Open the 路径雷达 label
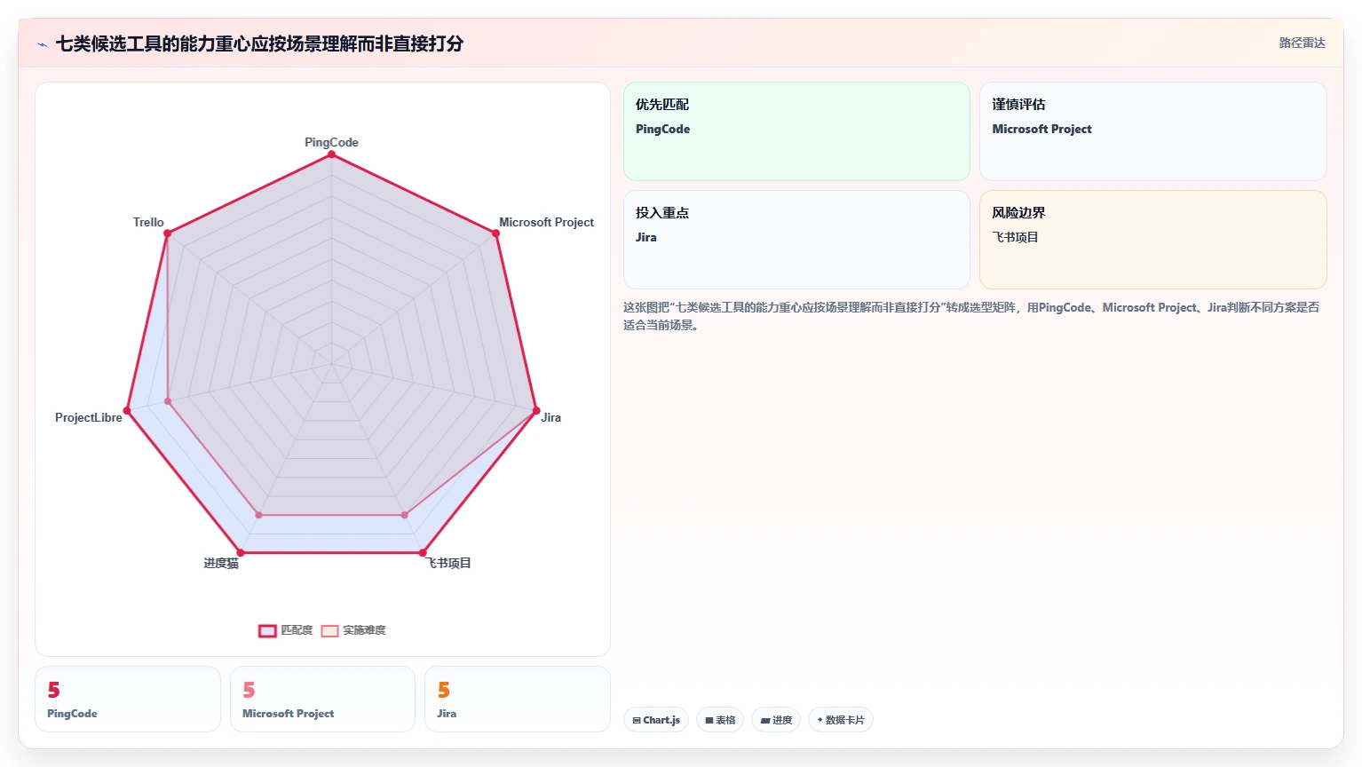 click(1302, 43)
